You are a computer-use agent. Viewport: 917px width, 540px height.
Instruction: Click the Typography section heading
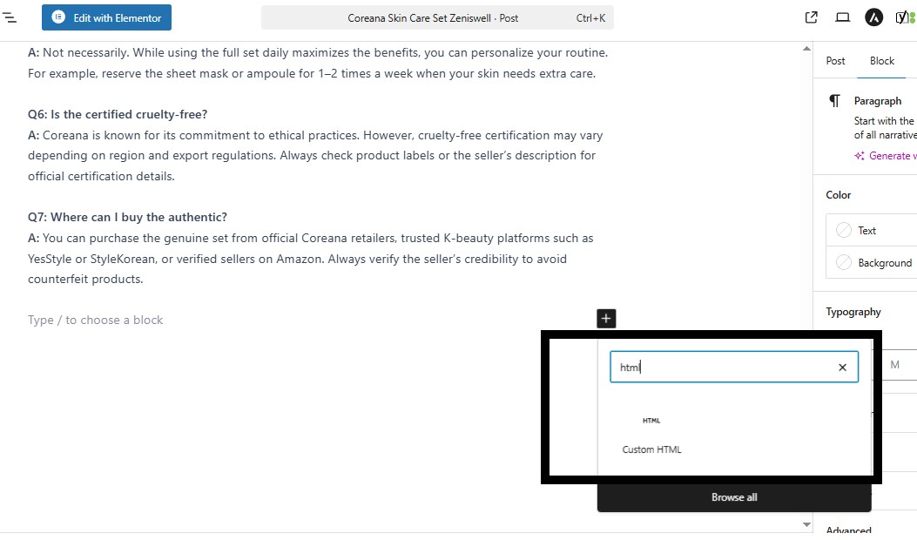(x=853, y=312)
